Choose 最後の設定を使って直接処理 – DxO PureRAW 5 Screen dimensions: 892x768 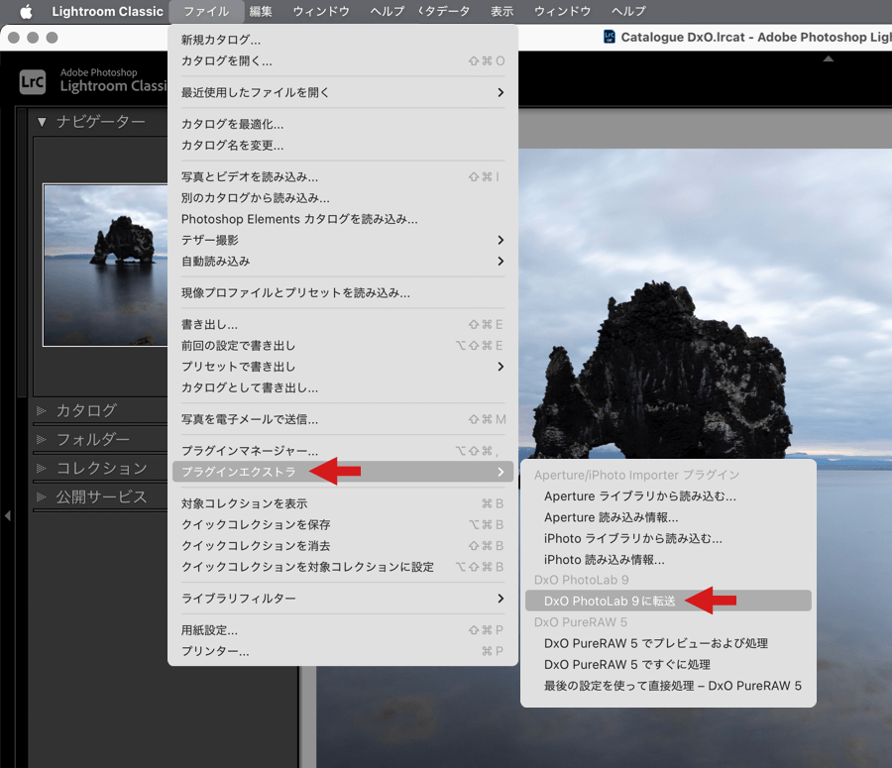[x=668, y=686]
